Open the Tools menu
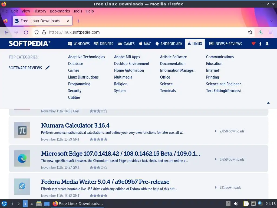Image resolution: width=277 pixels, height=208 pixels. [x=78, y=11]
